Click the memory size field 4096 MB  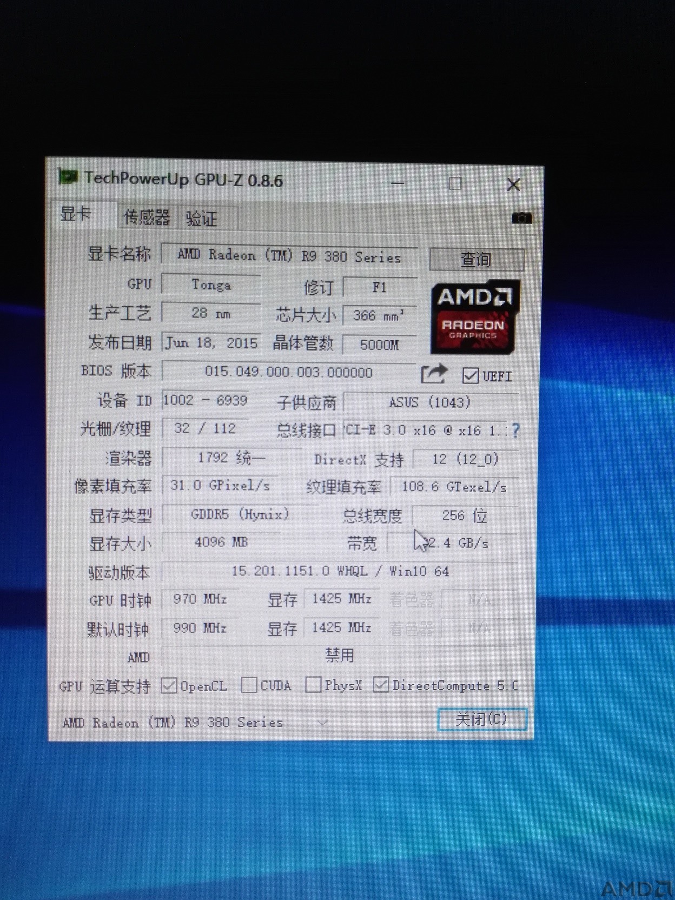[221, 542]
